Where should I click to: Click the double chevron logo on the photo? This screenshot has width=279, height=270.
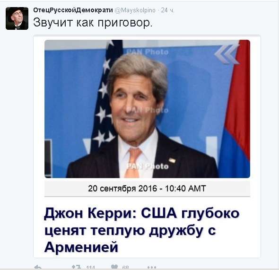[227, 54]
